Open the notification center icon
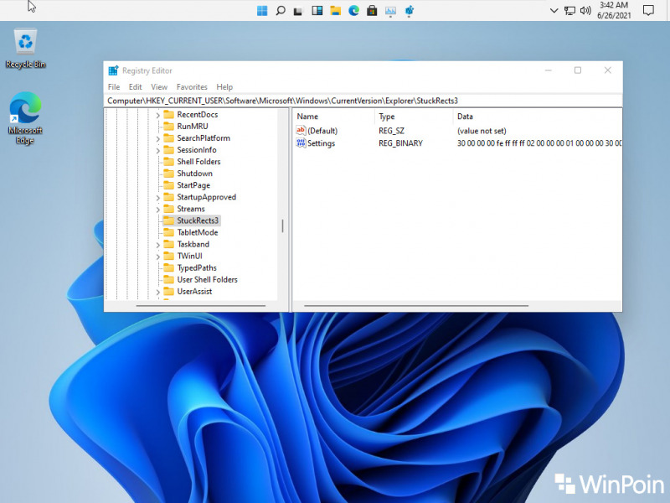 (x=648, y=11)
